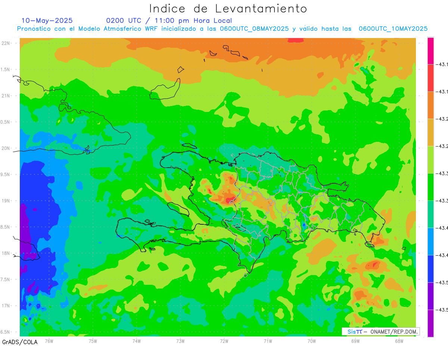This screenshot has height=346, width=448.
Task: Click the "74W" longitude label
Action: 137,341
